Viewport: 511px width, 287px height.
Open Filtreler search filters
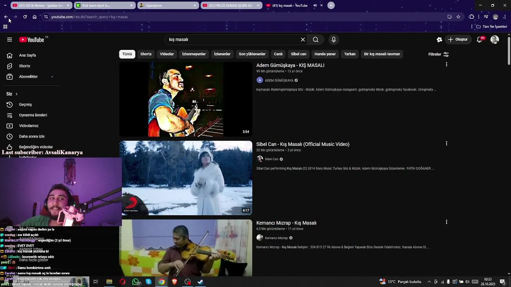438,54
